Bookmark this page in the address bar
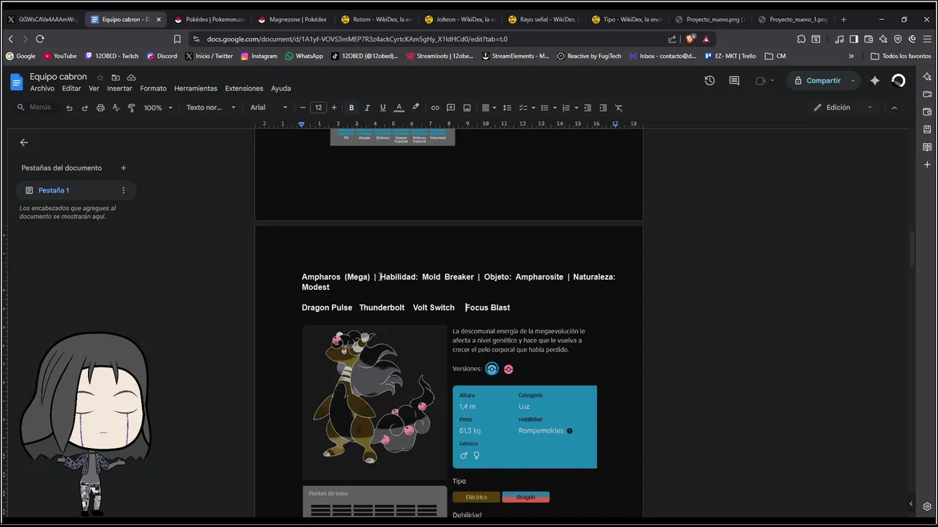The width and height of the screenshot is (938, 527). (177, 39)
